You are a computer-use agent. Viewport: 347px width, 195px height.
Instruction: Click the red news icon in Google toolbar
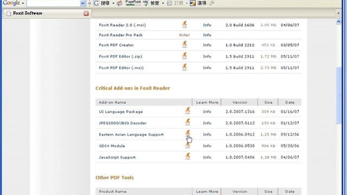point(119,3)
